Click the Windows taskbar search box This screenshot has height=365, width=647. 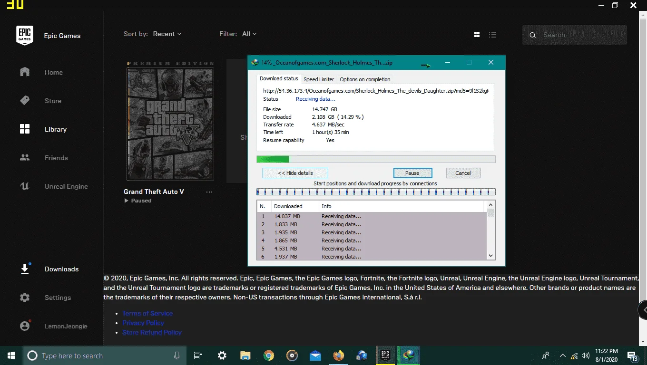(x=105, y=355)
